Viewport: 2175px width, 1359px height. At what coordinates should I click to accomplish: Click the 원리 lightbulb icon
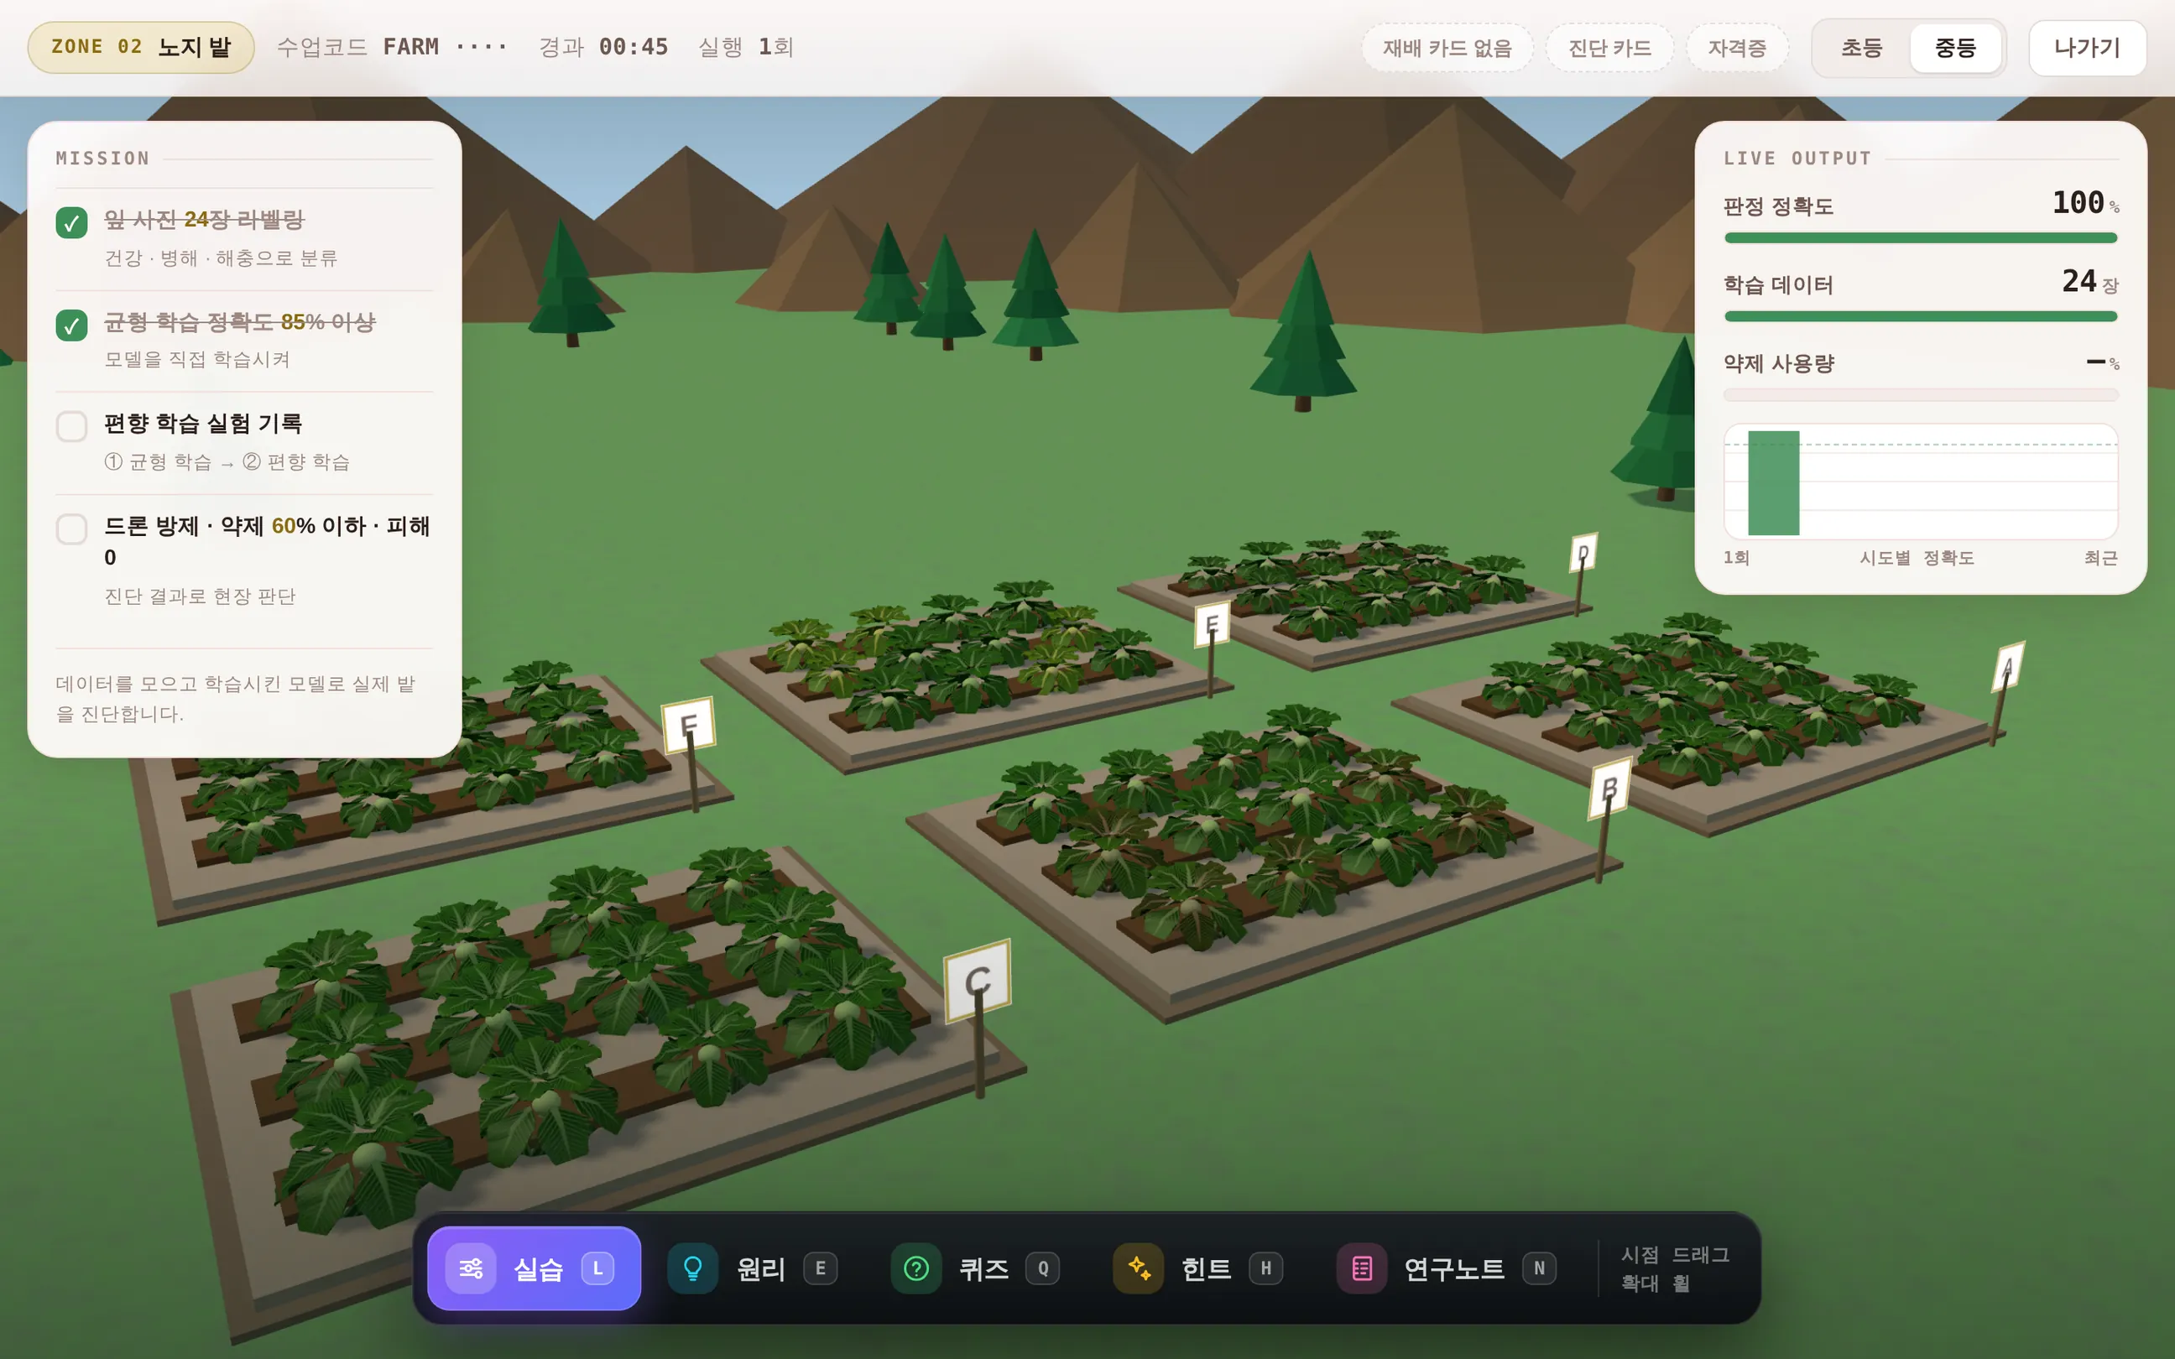pos(692,1268)
